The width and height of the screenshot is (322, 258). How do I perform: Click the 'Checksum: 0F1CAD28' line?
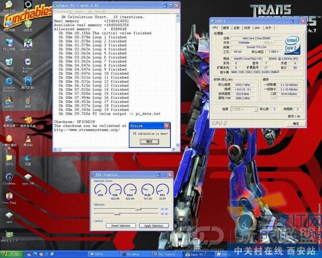click(x=74, y=122)
